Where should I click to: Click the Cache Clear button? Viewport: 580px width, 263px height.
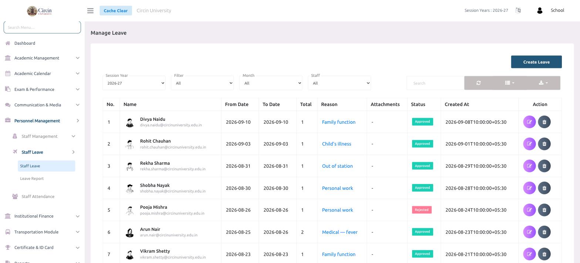(115, 10)
